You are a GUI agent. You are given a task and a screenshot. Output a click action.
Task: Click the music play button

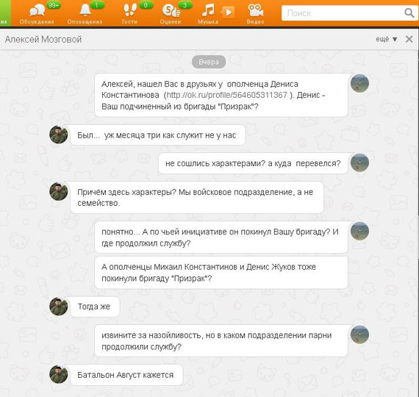pos(228,12)
